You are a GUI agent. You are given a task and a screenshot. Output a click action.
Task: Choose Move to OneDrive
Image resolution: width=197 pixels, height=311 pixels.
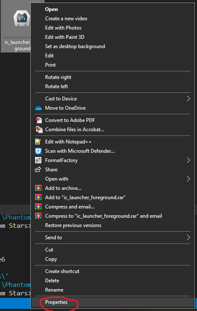click(x=65, y=108)
